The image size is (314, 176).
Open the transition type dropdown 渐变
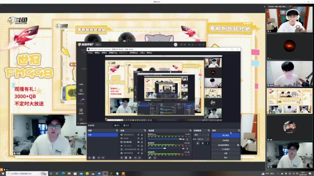click(x=201, y=135)
